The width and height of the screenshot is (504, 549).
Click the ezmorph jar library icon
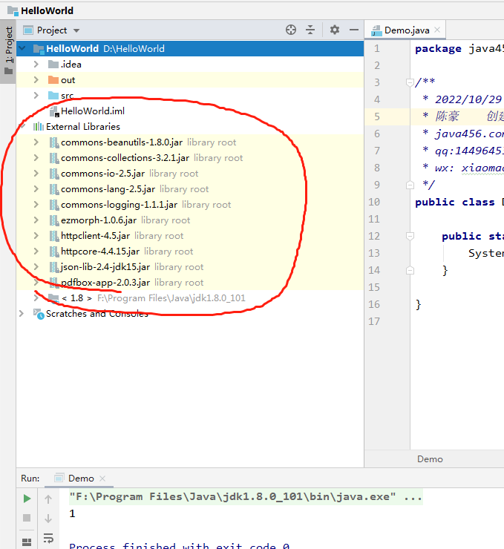coord(54,220)
